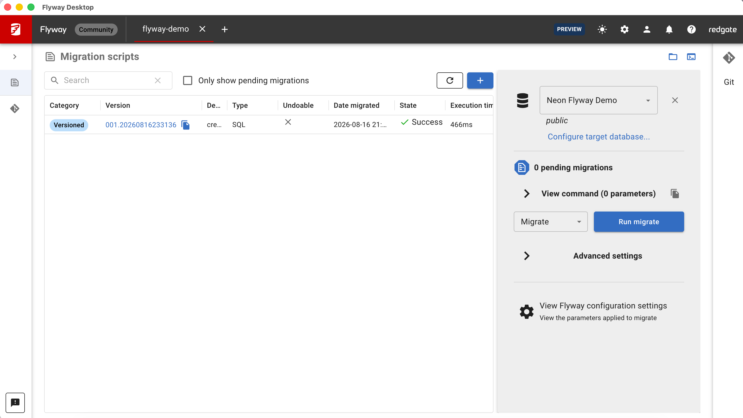Switch to the flyway-demo tab
This screenshot has width=743, height=418.
(x=166, y=29)
